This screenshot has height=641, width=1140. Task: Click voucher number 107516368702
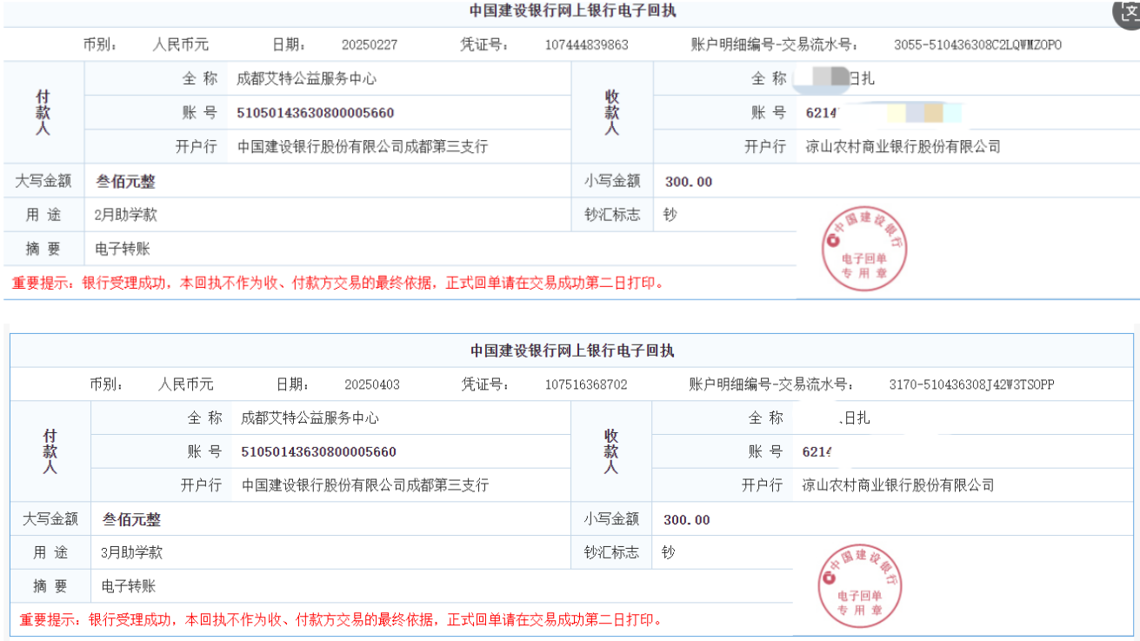click(x=586, y=384)
